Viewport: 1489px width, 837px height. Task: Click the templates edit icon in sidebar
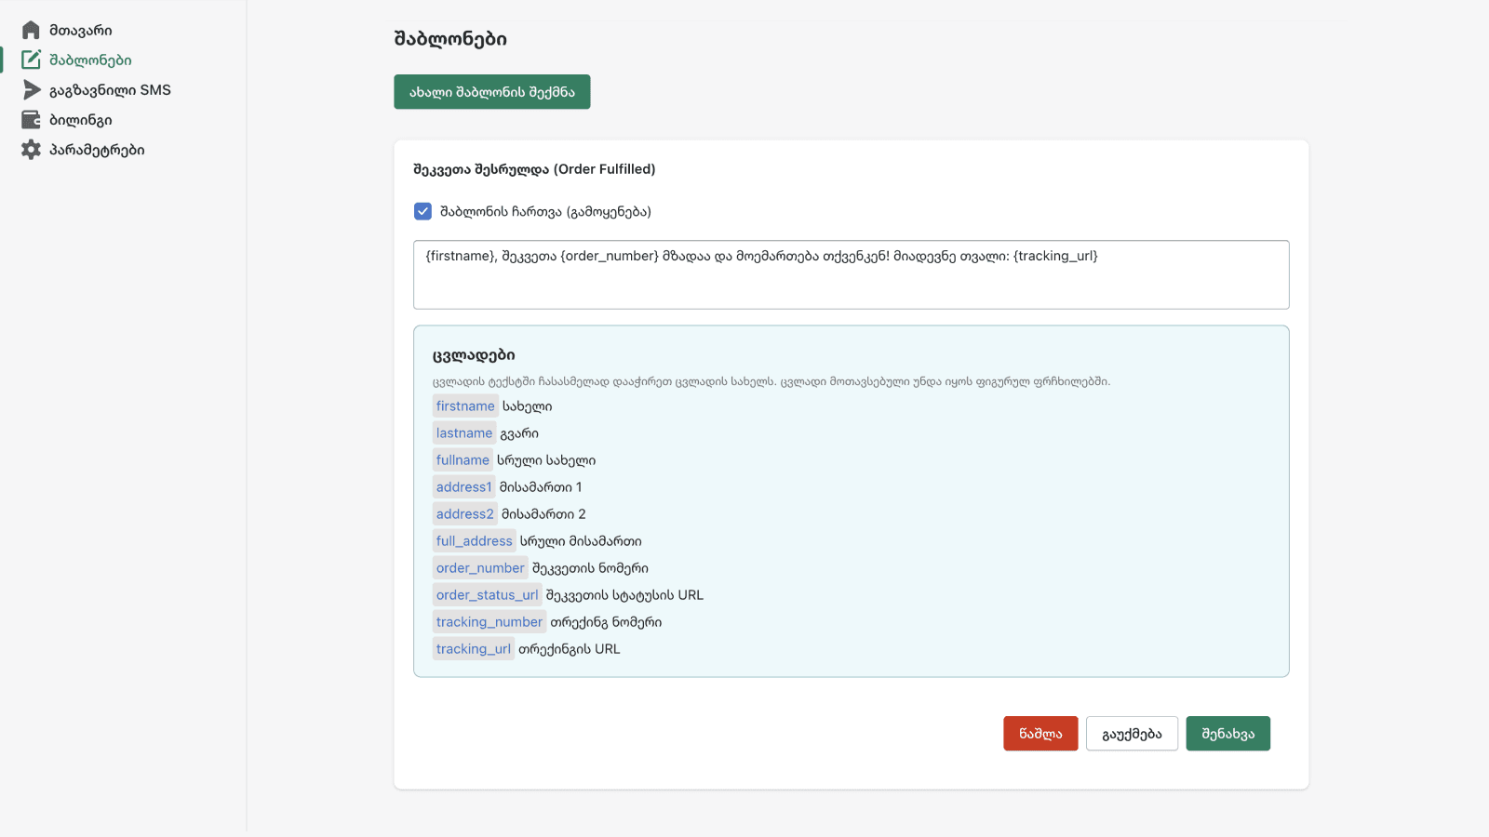click(x=31, y=60)
